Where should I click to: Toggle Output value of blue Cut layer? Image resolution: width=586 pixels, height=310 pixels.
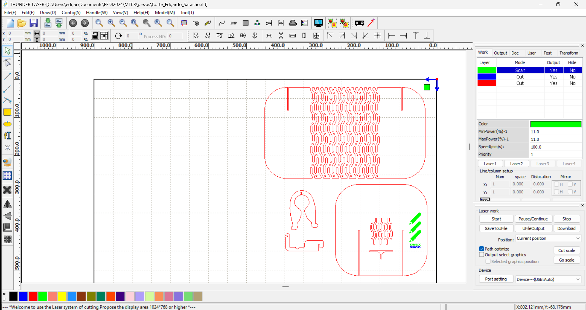[x=553, y=77]
